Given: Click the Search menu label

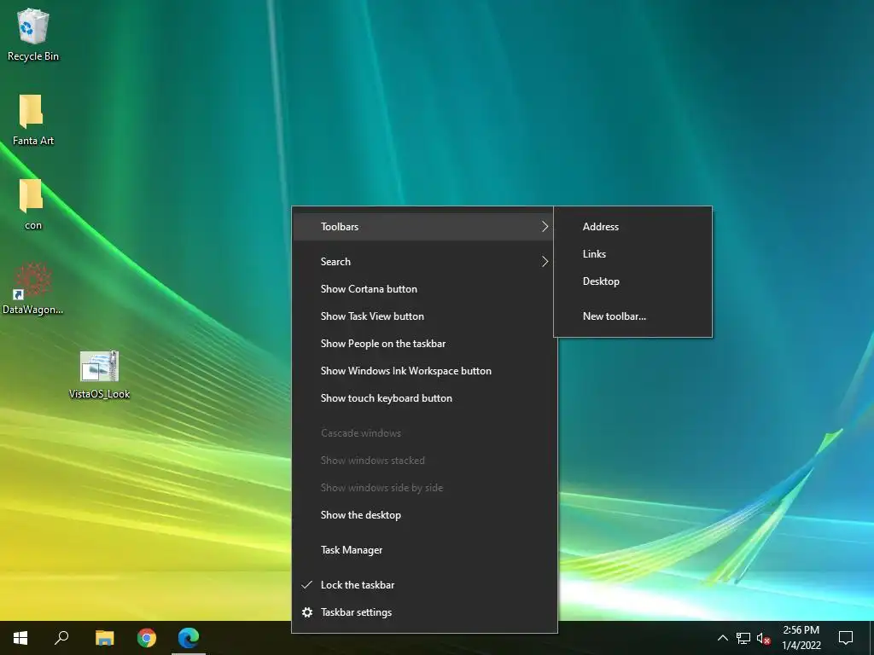Looking at the screenshot, I should click(x=335, y=262).
